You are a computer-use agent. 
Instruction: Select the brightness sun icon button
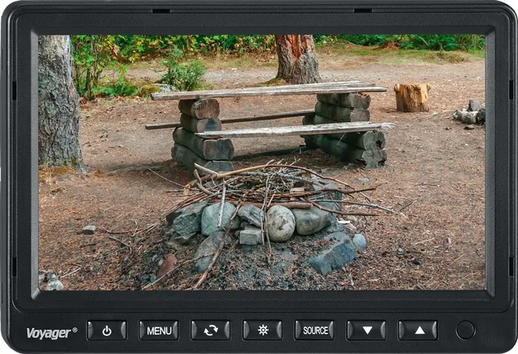(x=263, y=330)
